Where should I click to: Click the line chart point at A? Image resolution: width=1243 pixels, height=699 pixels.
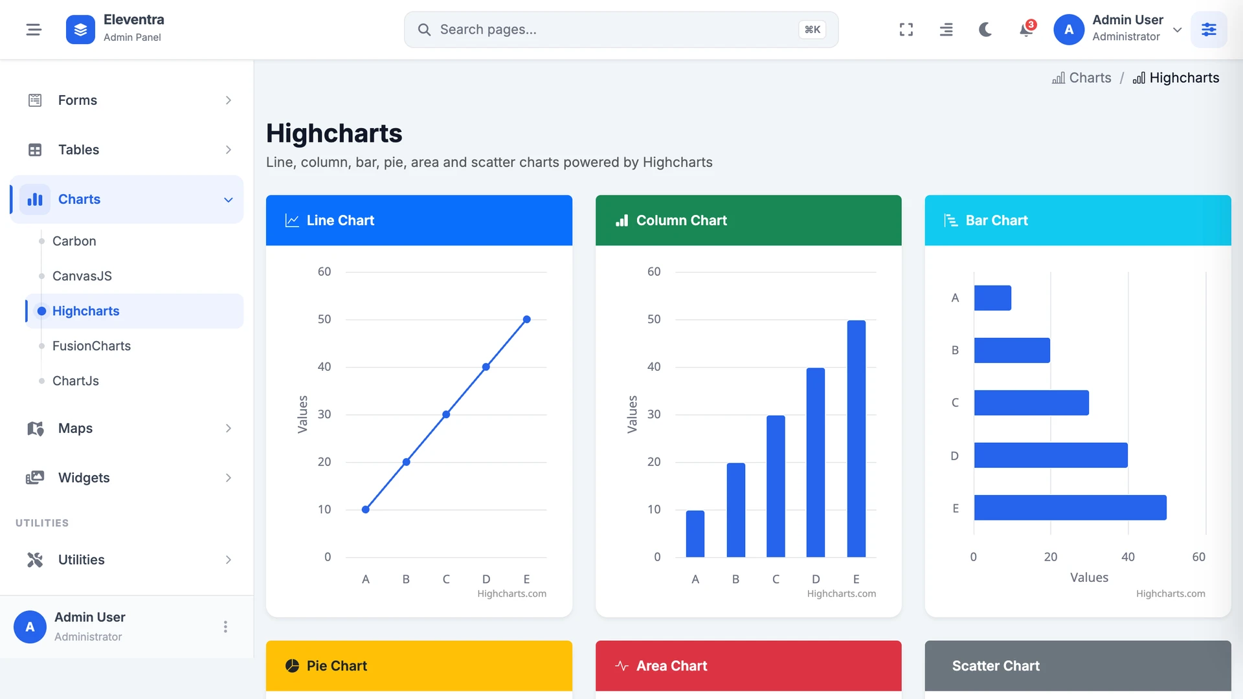coord(366,509)
